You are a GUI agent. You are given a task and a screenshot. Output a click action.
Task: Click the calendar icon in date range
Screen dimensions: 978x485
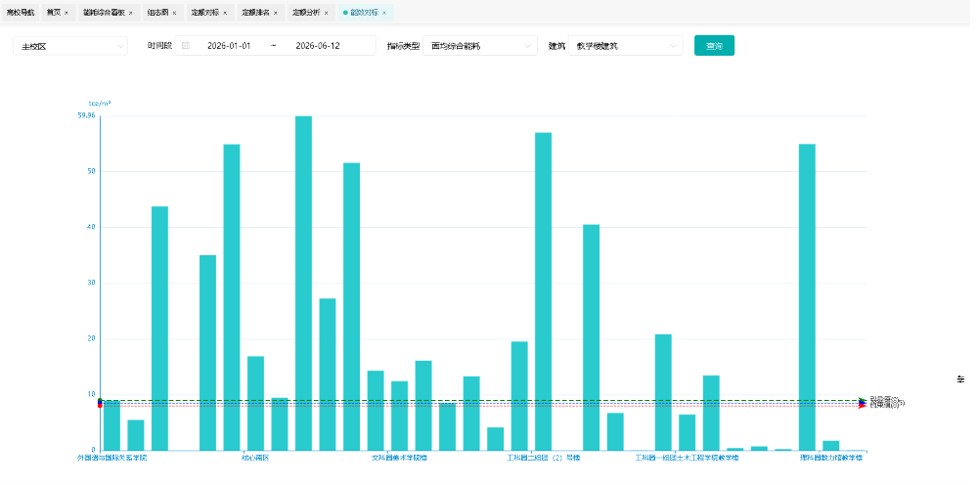pyautogui.click(x=185, y=46)
